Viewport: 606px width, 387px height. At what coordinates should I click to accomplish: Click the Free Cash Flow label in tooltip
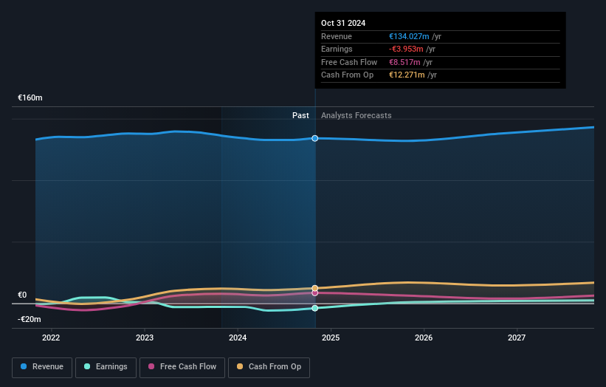349,62
